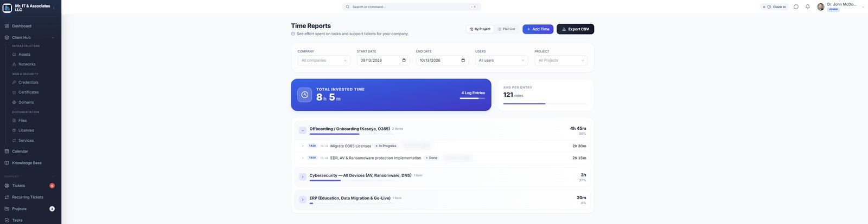The height and width of the screenshot is (224, 868).
Task: Click the Services arrows icon
Action: tap(14, 141)
